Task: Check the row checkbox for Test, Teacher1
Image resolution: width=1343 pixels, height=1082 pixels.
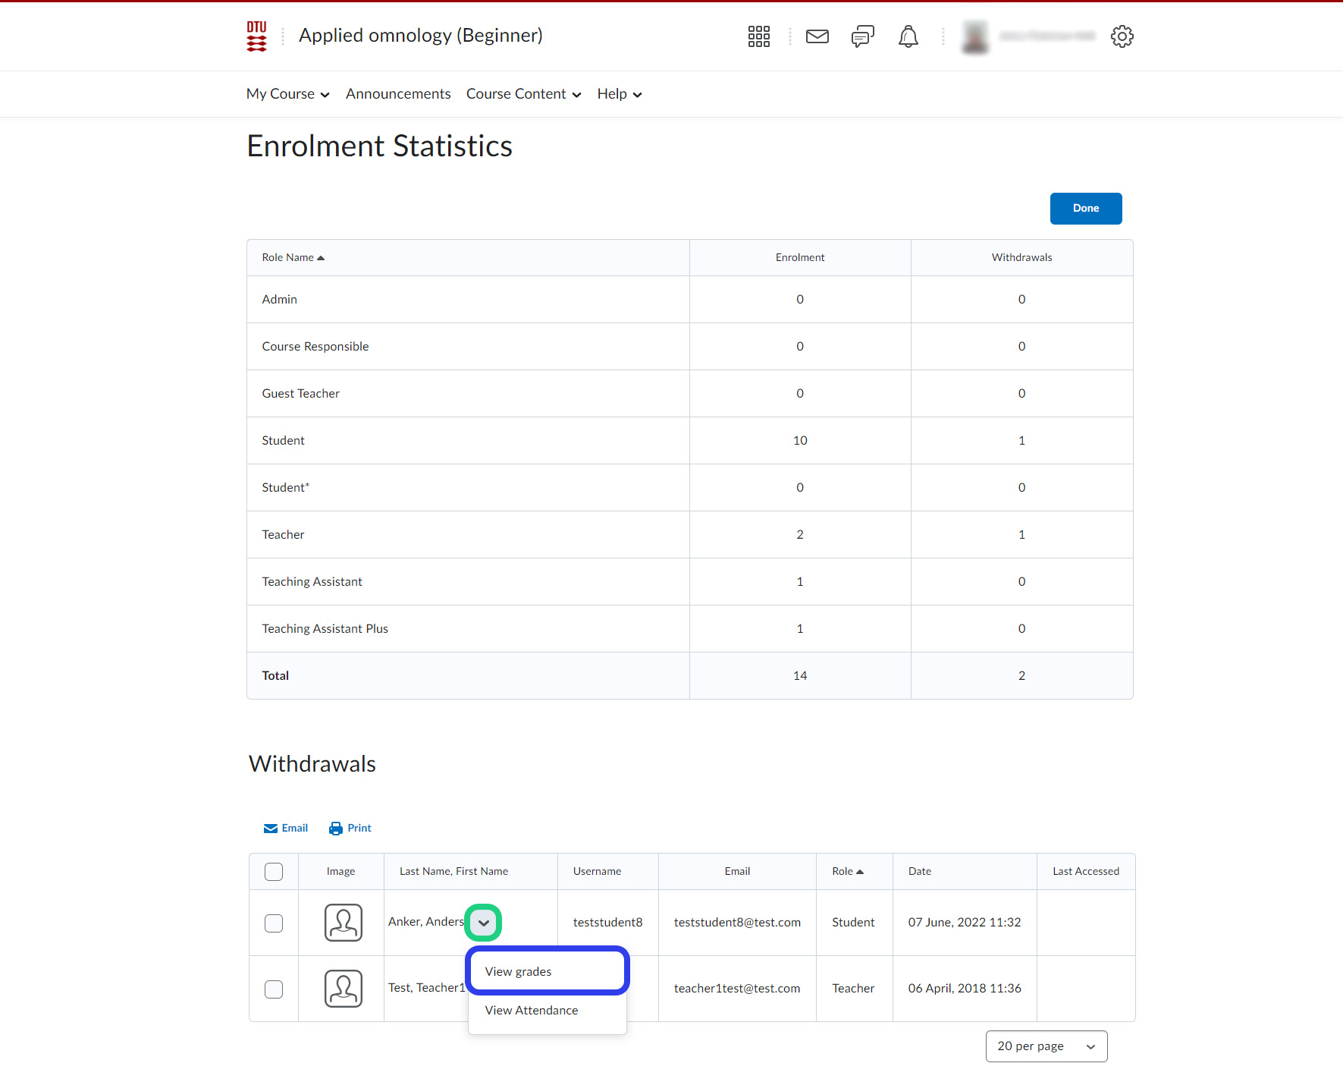Action: [x=274, y=989]
